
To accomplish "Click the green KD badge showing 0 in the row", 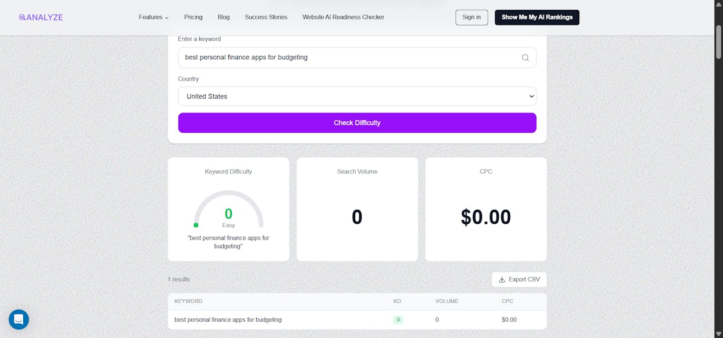I will coord(398,320).
